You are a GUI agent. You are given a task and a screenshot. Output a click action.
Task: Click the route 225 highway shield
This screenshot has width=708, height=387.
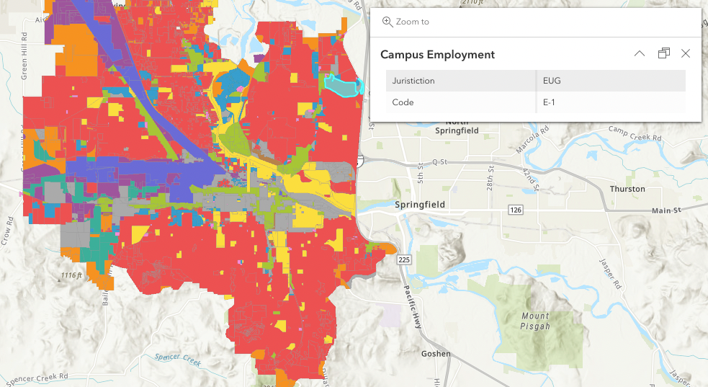pos(404,259)
